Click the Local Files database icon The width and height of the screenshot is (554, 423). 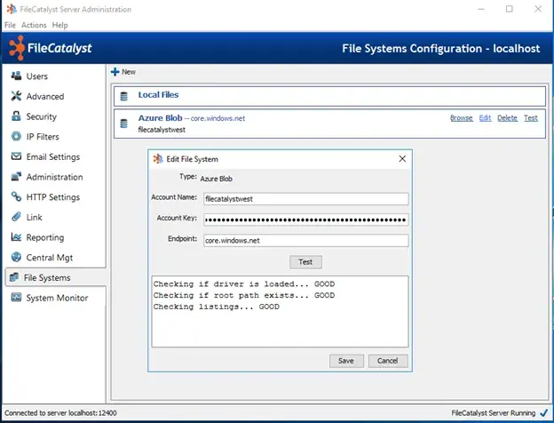pos(124,96)
